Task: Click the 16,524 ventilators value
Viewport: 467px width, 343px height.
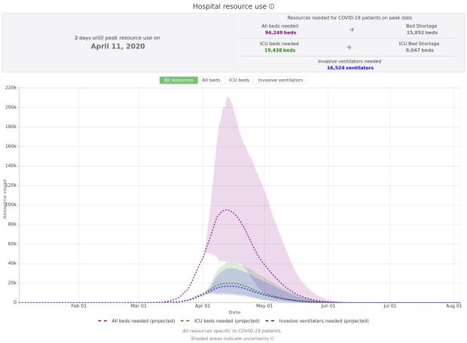Action: click(350, 68)
